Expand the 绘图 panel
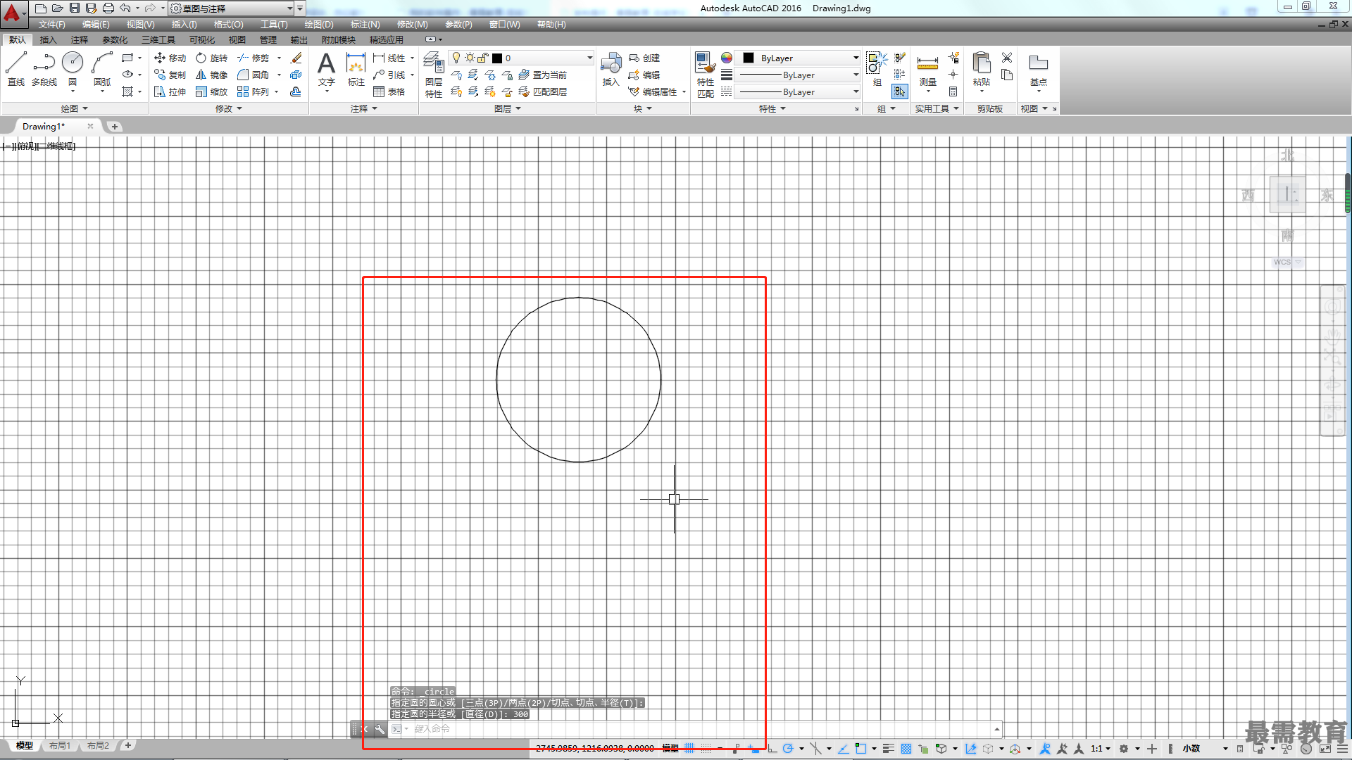1352x760 pixels. click(74, 108)
